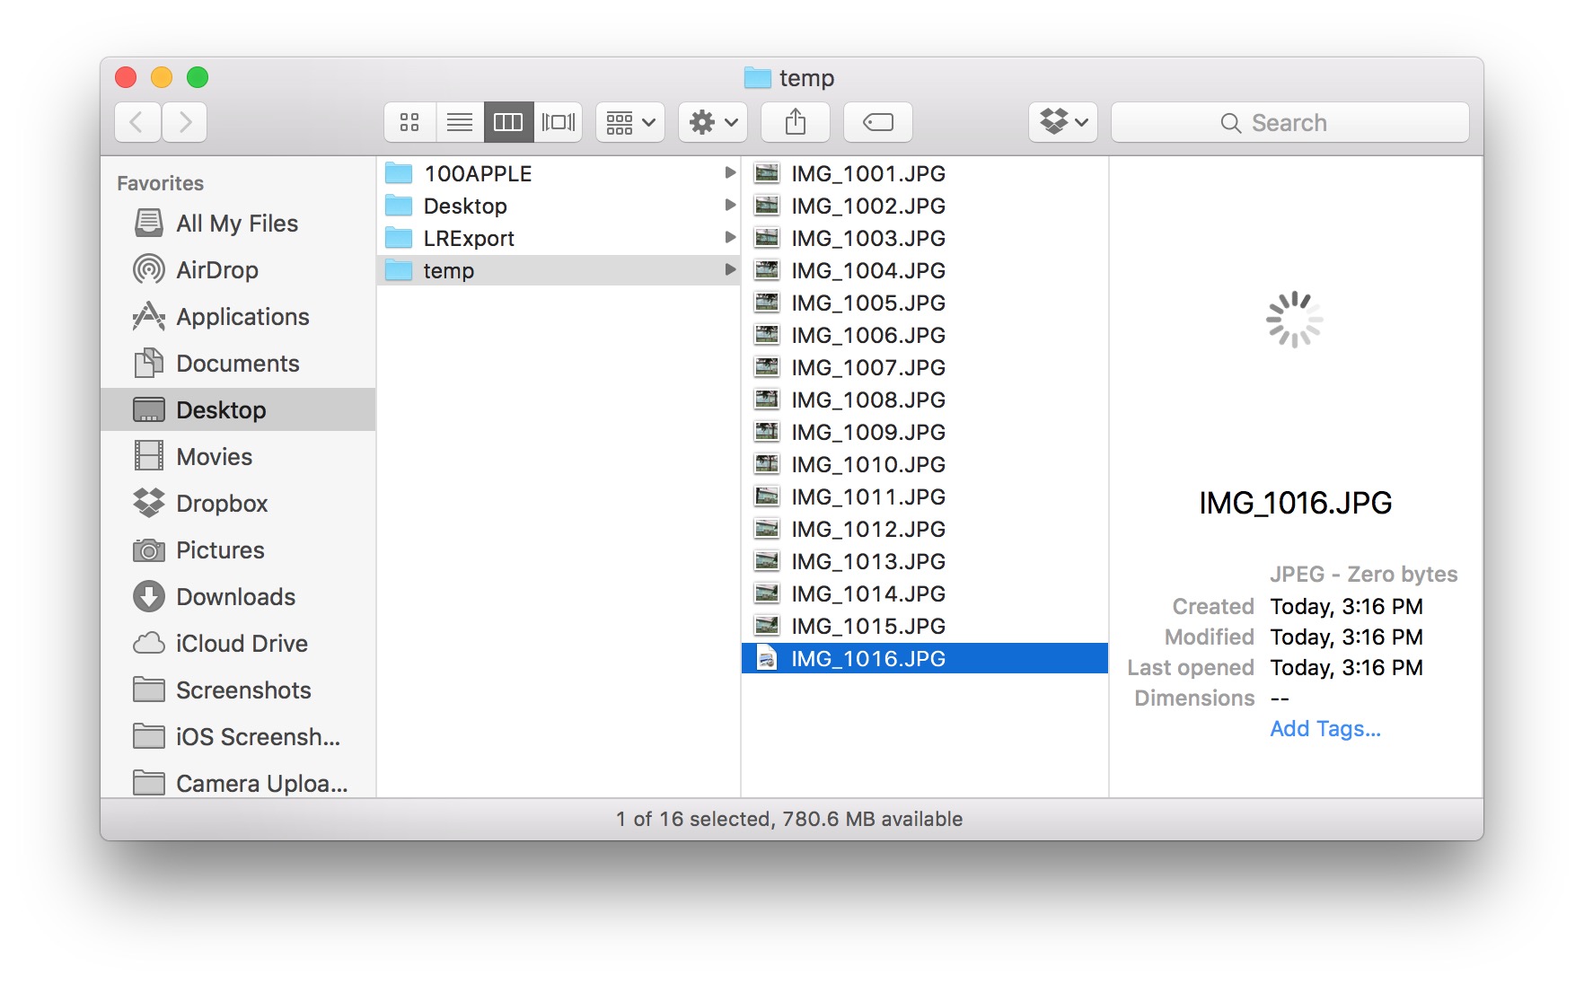The height and width of the screenshot is (984, 1584).
Task: Select file IMG_1008.JPG
Action: point(867,400)
